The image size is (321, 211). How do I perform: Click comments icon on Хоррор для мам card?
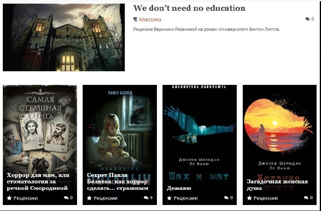[66, 198]
